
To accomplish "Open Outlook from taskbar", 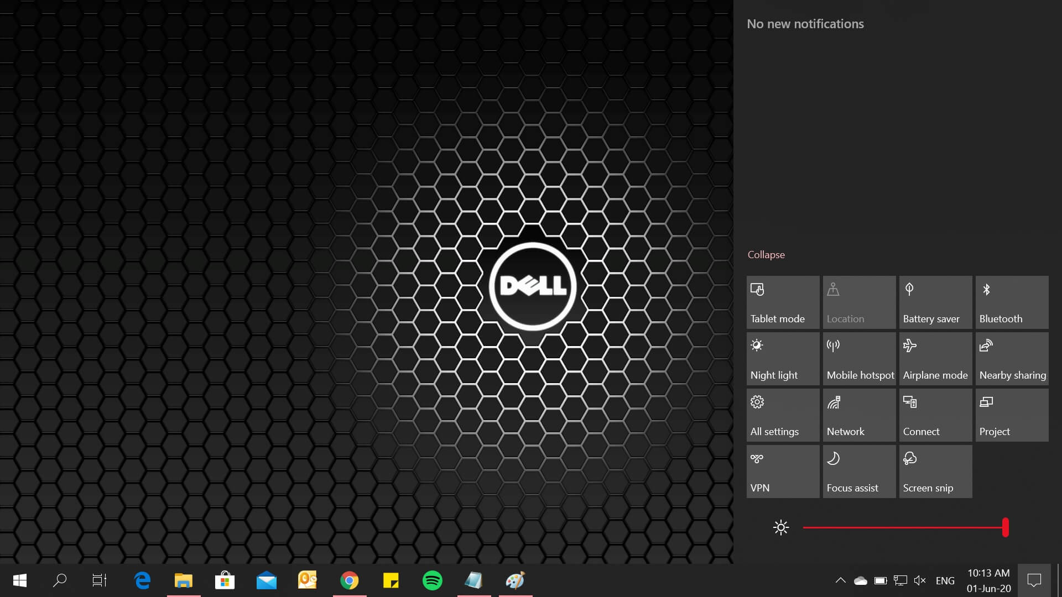I will (308, 580).
